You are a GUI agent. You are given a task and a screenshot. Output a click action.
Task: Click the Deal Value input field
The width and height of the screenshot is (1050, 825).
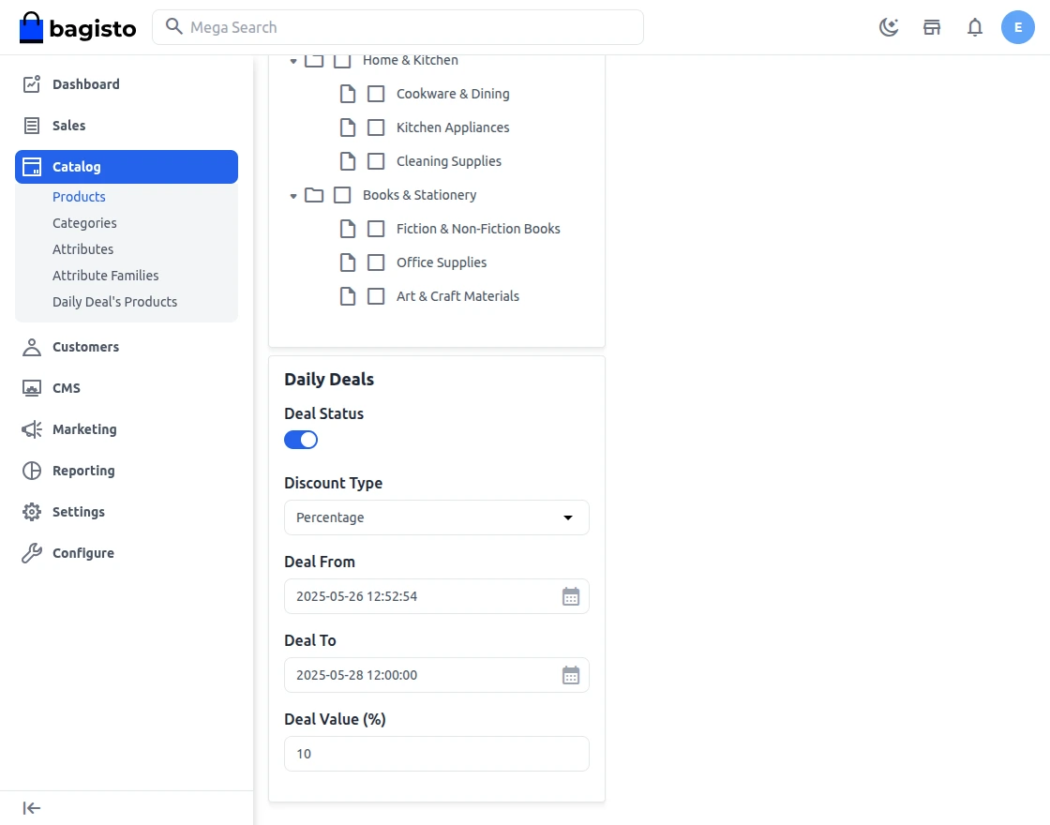click(437, 754)
